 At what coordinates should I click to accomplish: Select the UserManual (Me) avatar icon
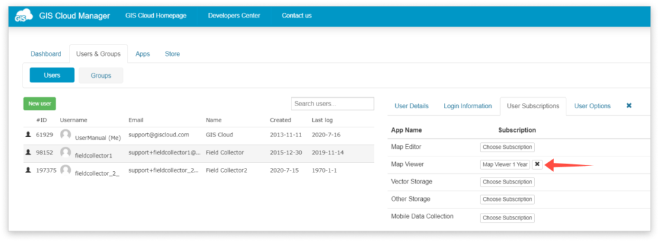coord(65,135)
